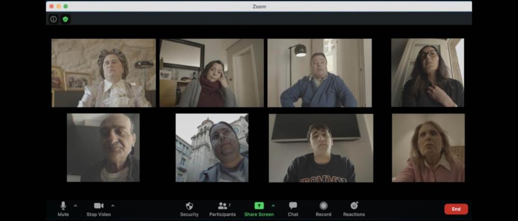Select video of man in blue robe
Screen dimensions: 518x221
(x=320, y=73)
